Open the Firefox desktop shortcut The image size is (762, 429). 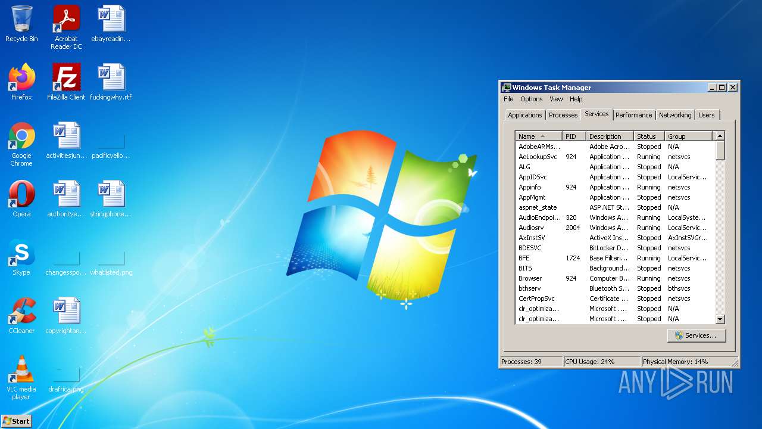tap(21, 82)
